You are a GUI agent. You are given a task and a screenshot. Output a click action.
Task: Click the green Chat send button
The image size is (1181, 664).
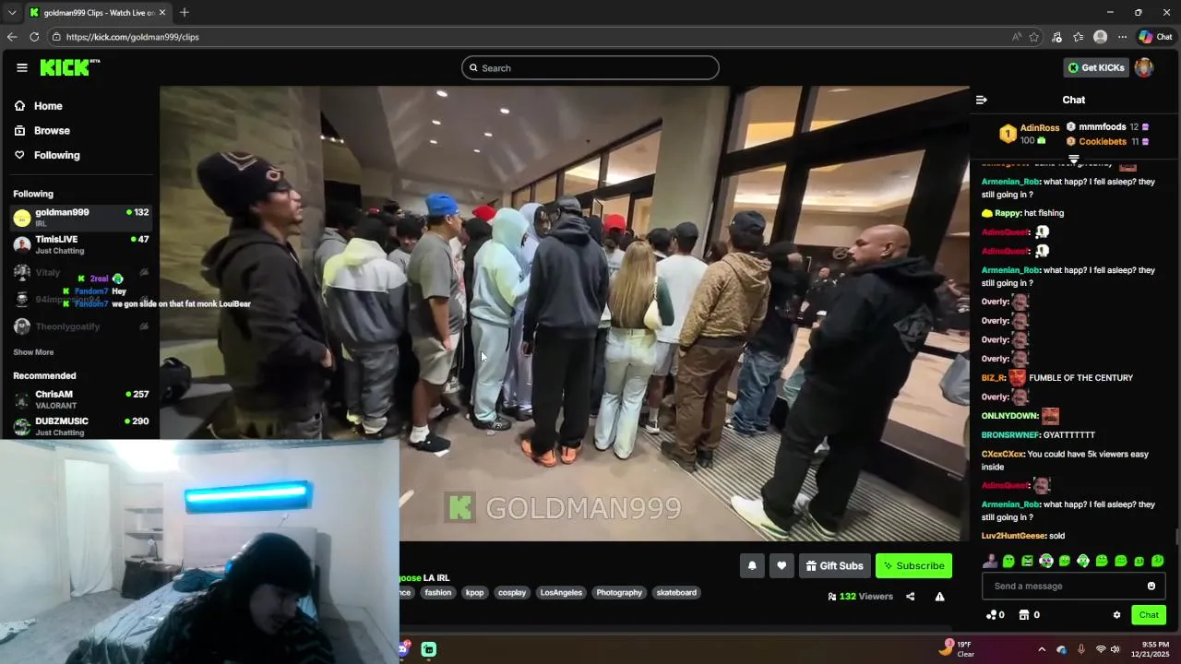coord(1149,615)
